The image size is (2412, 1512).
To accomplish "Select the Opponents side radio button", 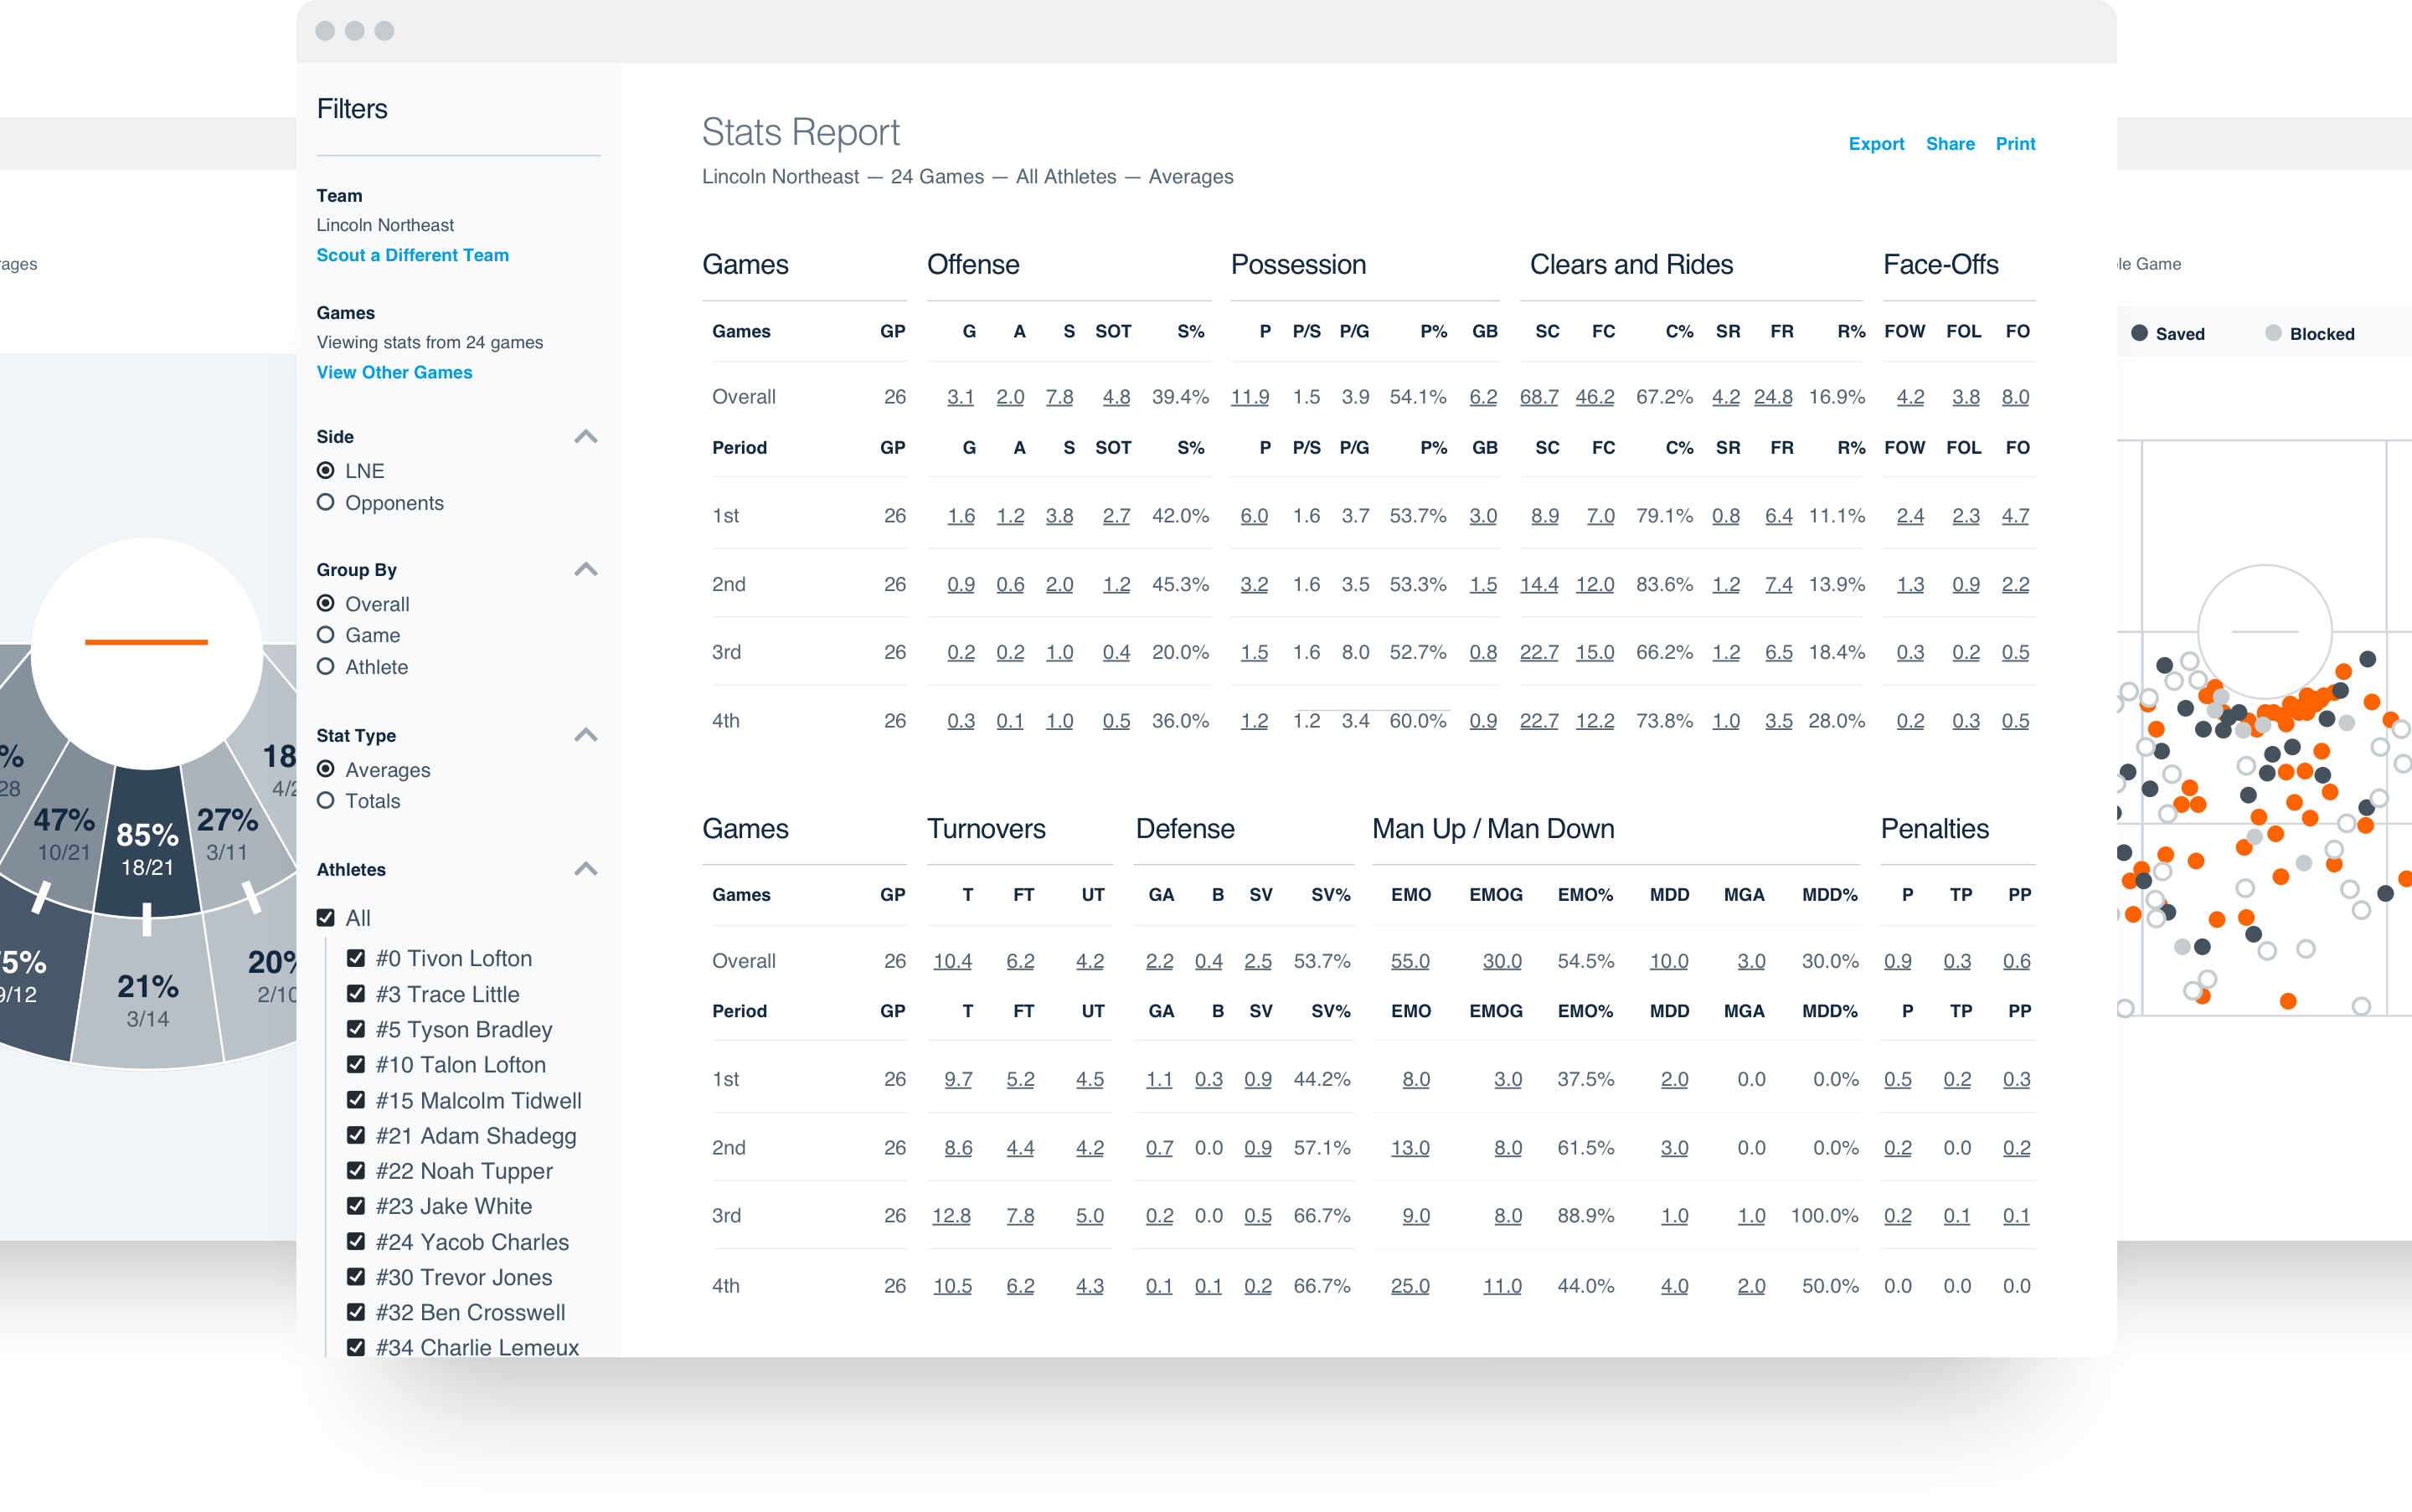I will pyautogui.click(x=325, y=503).
